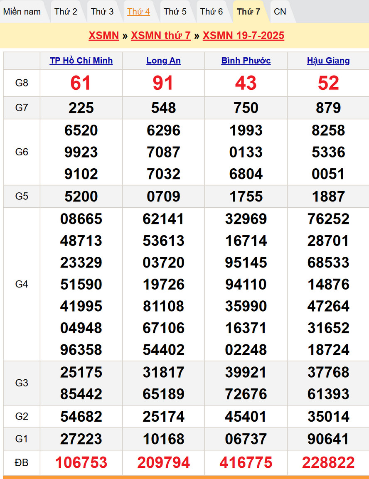
Task: Select the highlighted Thứ 4 tab
Action: click(x=138, y=12)
